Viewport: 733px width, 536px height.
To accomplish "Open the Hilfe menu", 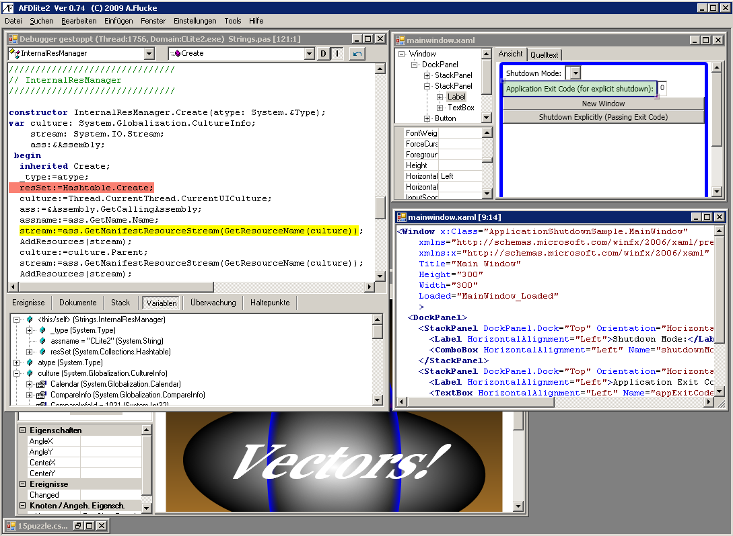I will (256, 21).
